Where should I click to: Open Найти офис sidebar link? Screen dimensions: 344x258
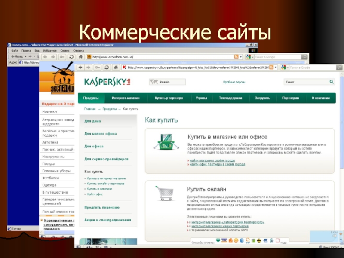point(95,194)
